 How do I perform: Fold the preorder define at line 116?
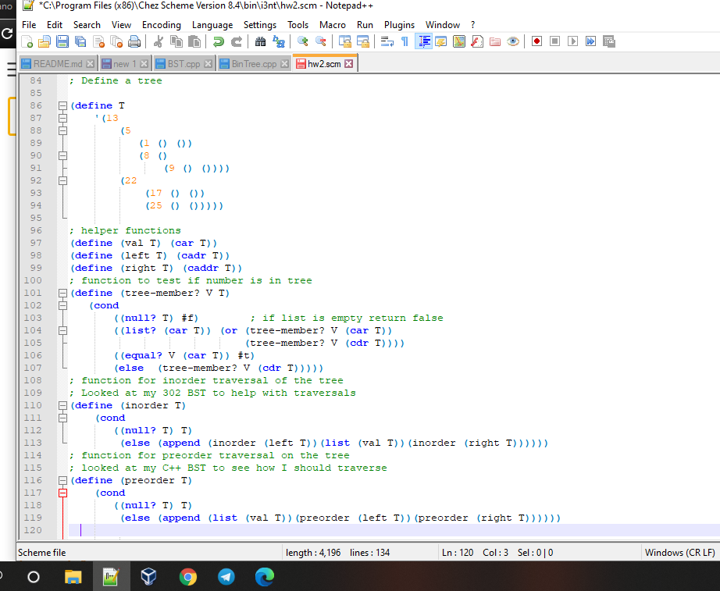tap(62, 480)
